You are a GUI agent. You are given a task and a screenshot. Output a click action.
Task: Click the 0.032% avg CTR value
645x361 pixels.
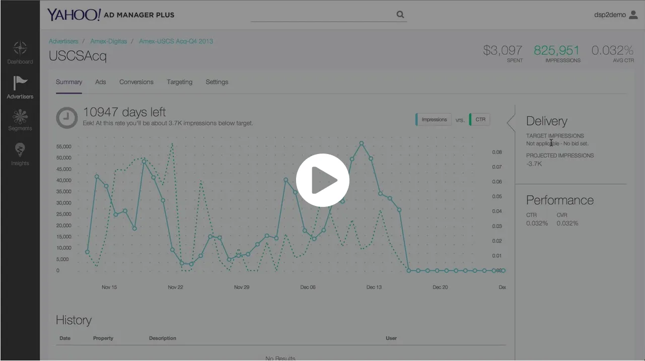point(612,50)
